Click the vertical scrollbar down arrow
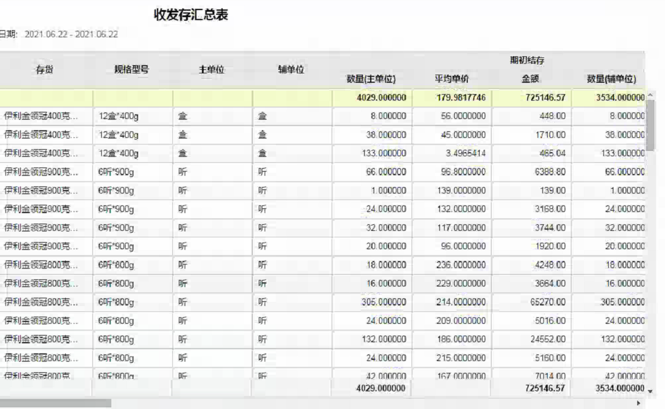Screen dimensions: 665x409 650,392
